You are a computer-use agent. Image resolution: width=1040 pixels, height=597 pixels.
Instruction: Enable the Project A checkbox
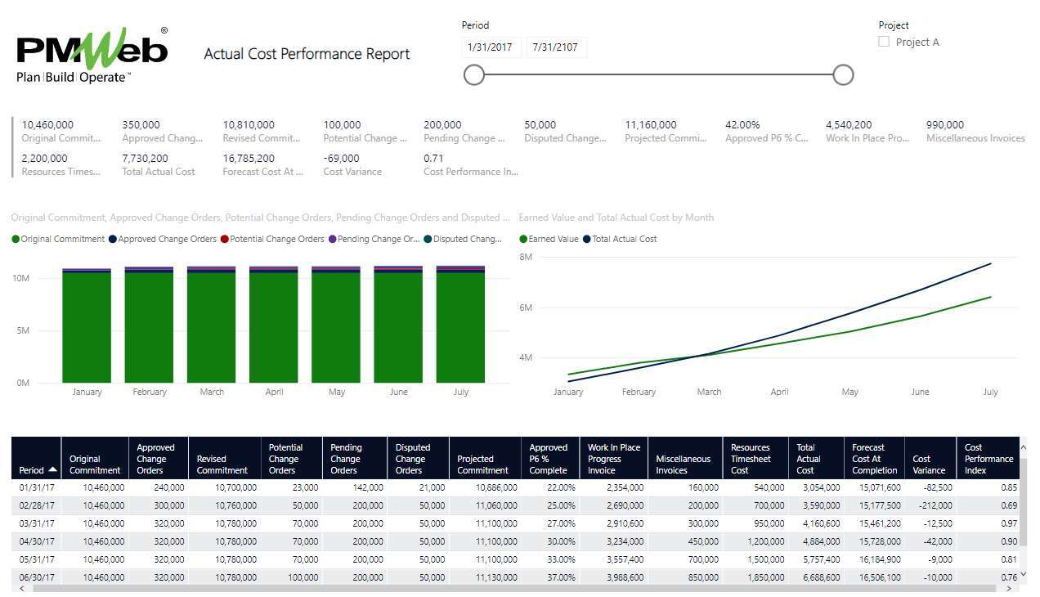884,42
